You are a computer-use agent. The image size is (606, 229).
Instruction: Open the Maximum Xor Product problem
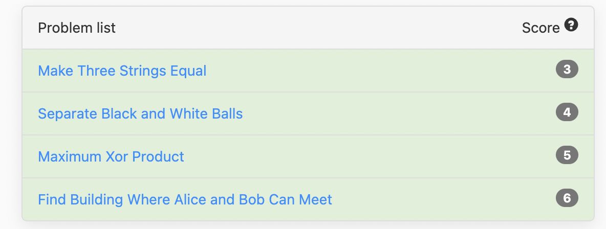click(x=111, y=156)
